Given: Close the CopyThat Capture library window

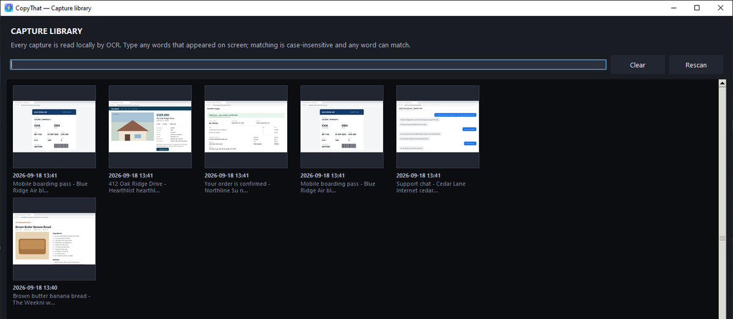Looking at the screenshot, I should 719,8.
